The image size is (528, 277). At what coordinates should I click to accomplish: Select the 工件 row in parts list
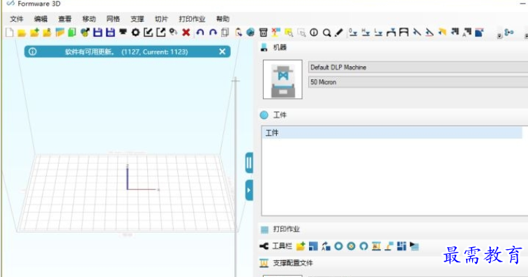click(x=392, y=133)
